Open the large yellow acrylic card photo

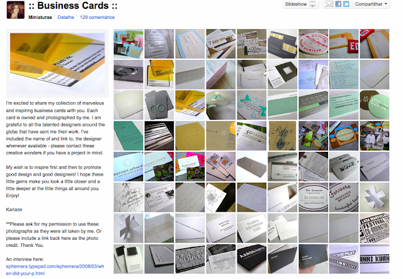coord(57,63)
